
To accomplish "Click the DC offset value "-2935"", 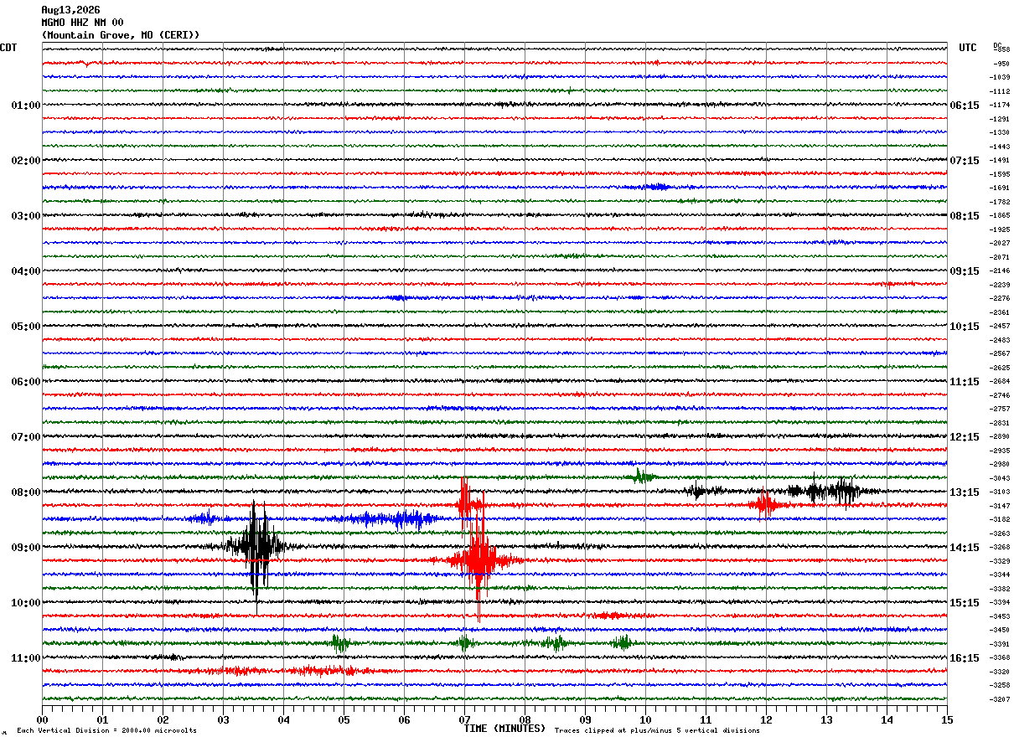I will pyautogui.click(x=1000, y=451).
